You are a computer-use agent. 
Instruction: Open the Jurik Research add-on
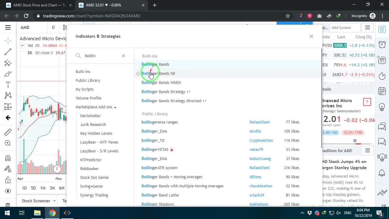pos(93,124)
